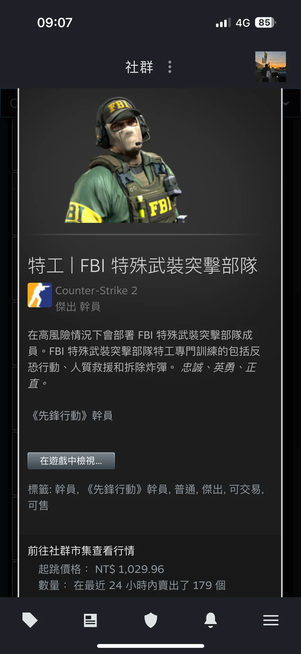Screen dimensions: 301x654
Task: Tap the FBI agent item image
Action: (126, 160)
